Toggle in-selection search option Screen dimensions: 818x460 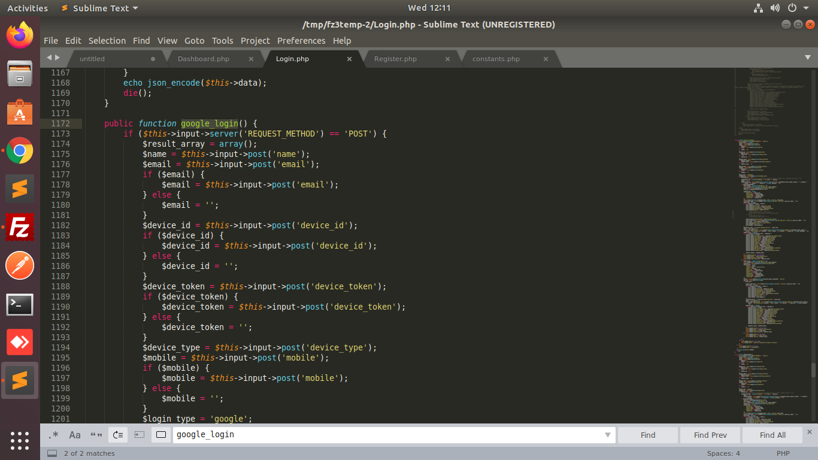140,435
